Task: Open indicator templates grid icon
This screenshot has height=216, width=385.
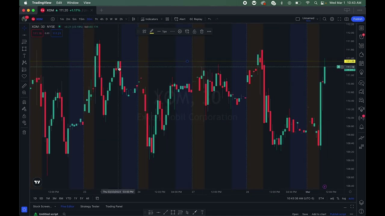Action: pyautogui.click(x=167, y=19)
